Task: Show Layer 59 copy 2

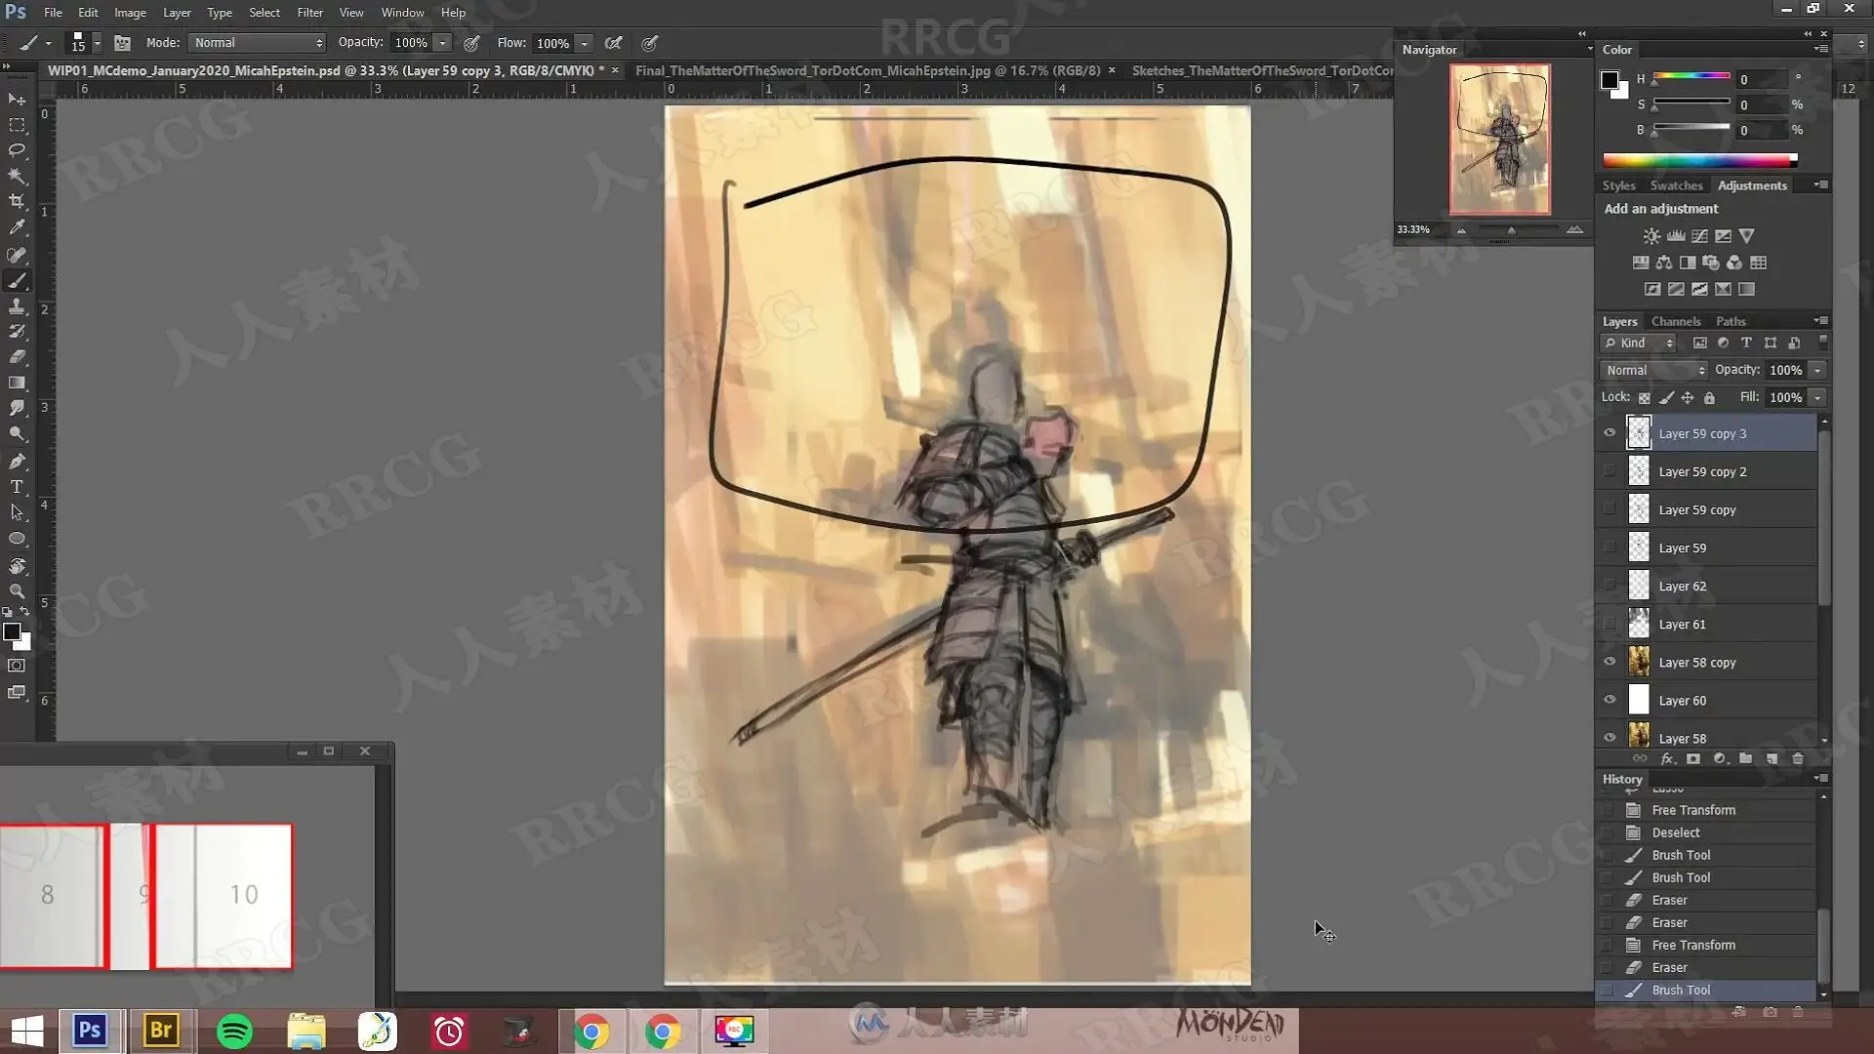Action: tap(1609, 471)
